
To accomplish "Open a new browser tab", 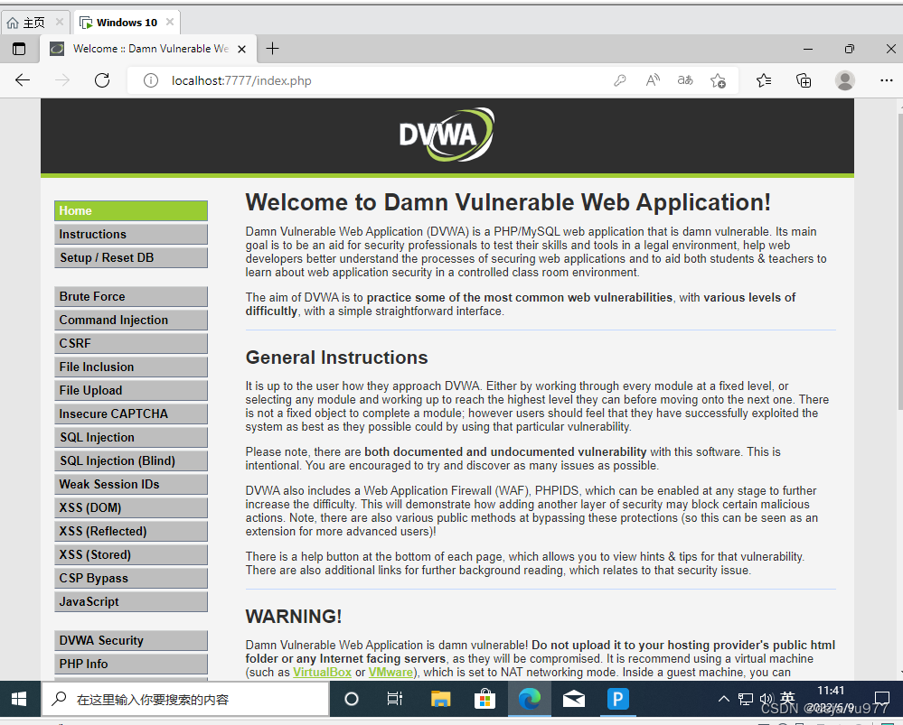I will [x=272, y=49].
